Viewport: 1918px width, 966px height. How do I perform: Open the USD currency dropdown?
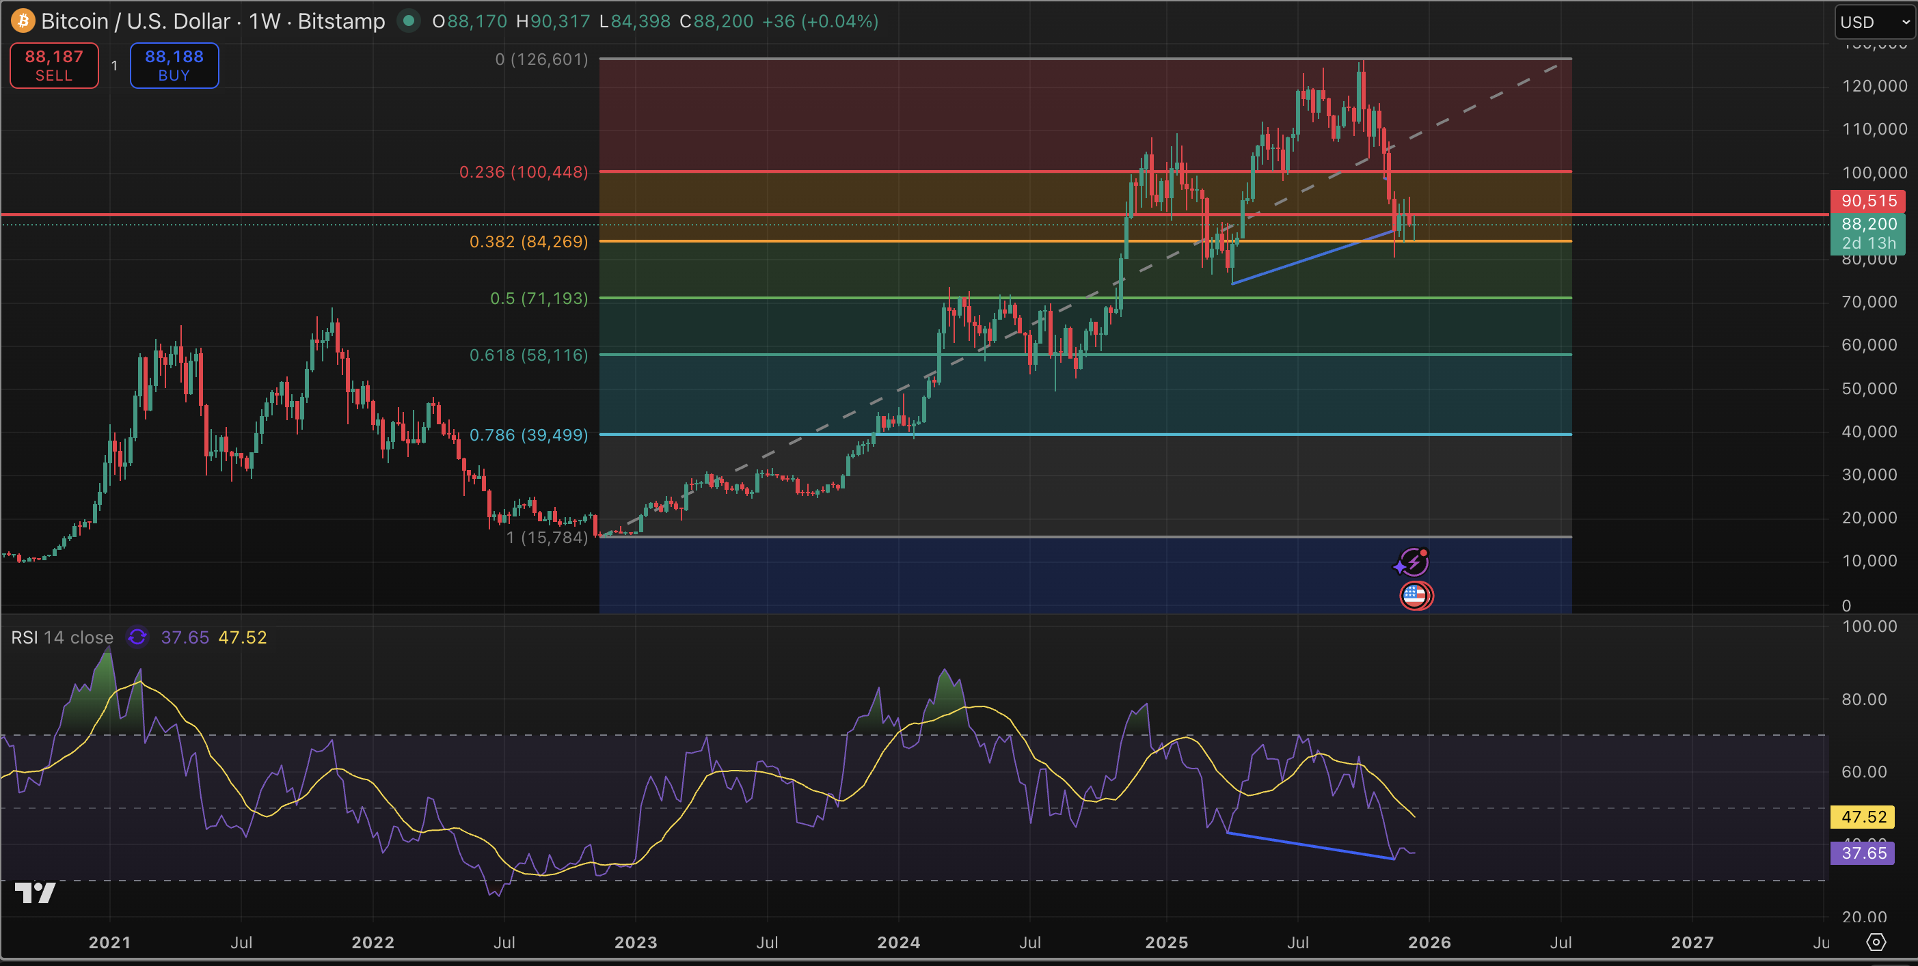click(x=1874, y=22)
